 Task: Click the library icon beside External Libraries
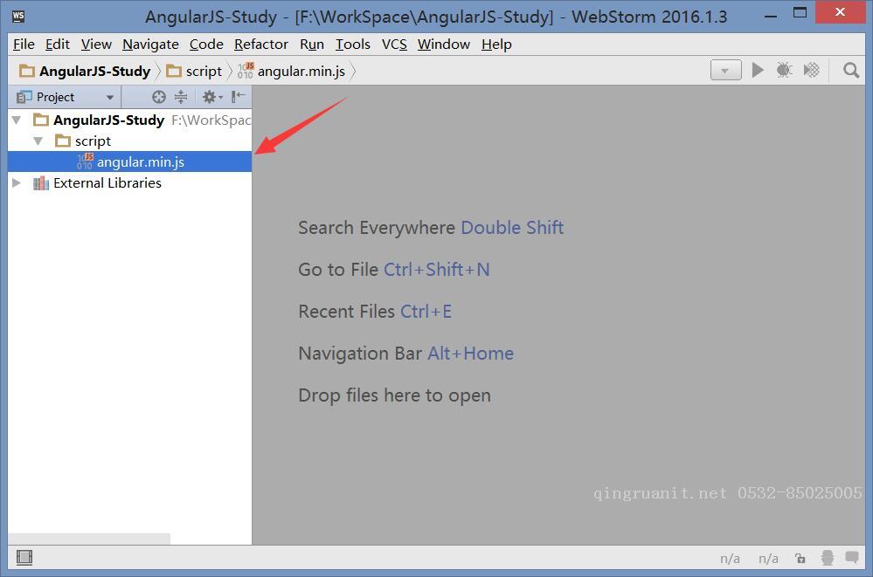[x=41, y=182]
